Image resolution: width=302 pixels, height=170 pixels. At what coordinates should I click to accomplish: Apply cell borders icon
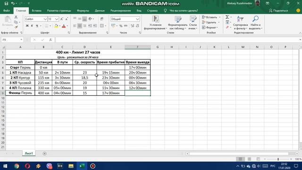46,26
